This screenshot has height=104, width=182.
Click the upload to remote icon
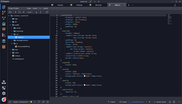coord(41,12)
